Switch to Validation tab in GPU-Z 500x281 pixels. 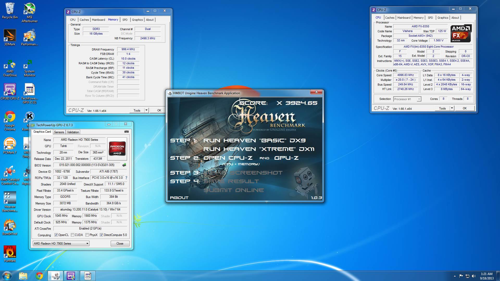73,132
